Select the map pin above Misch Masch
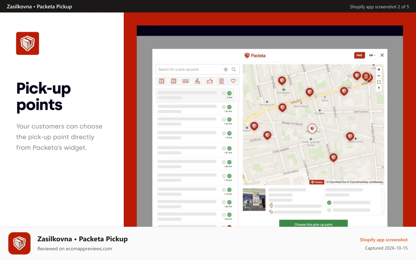The width and height of the screenshot is (416, 260). pyautogui.click(x=310, y=92)
